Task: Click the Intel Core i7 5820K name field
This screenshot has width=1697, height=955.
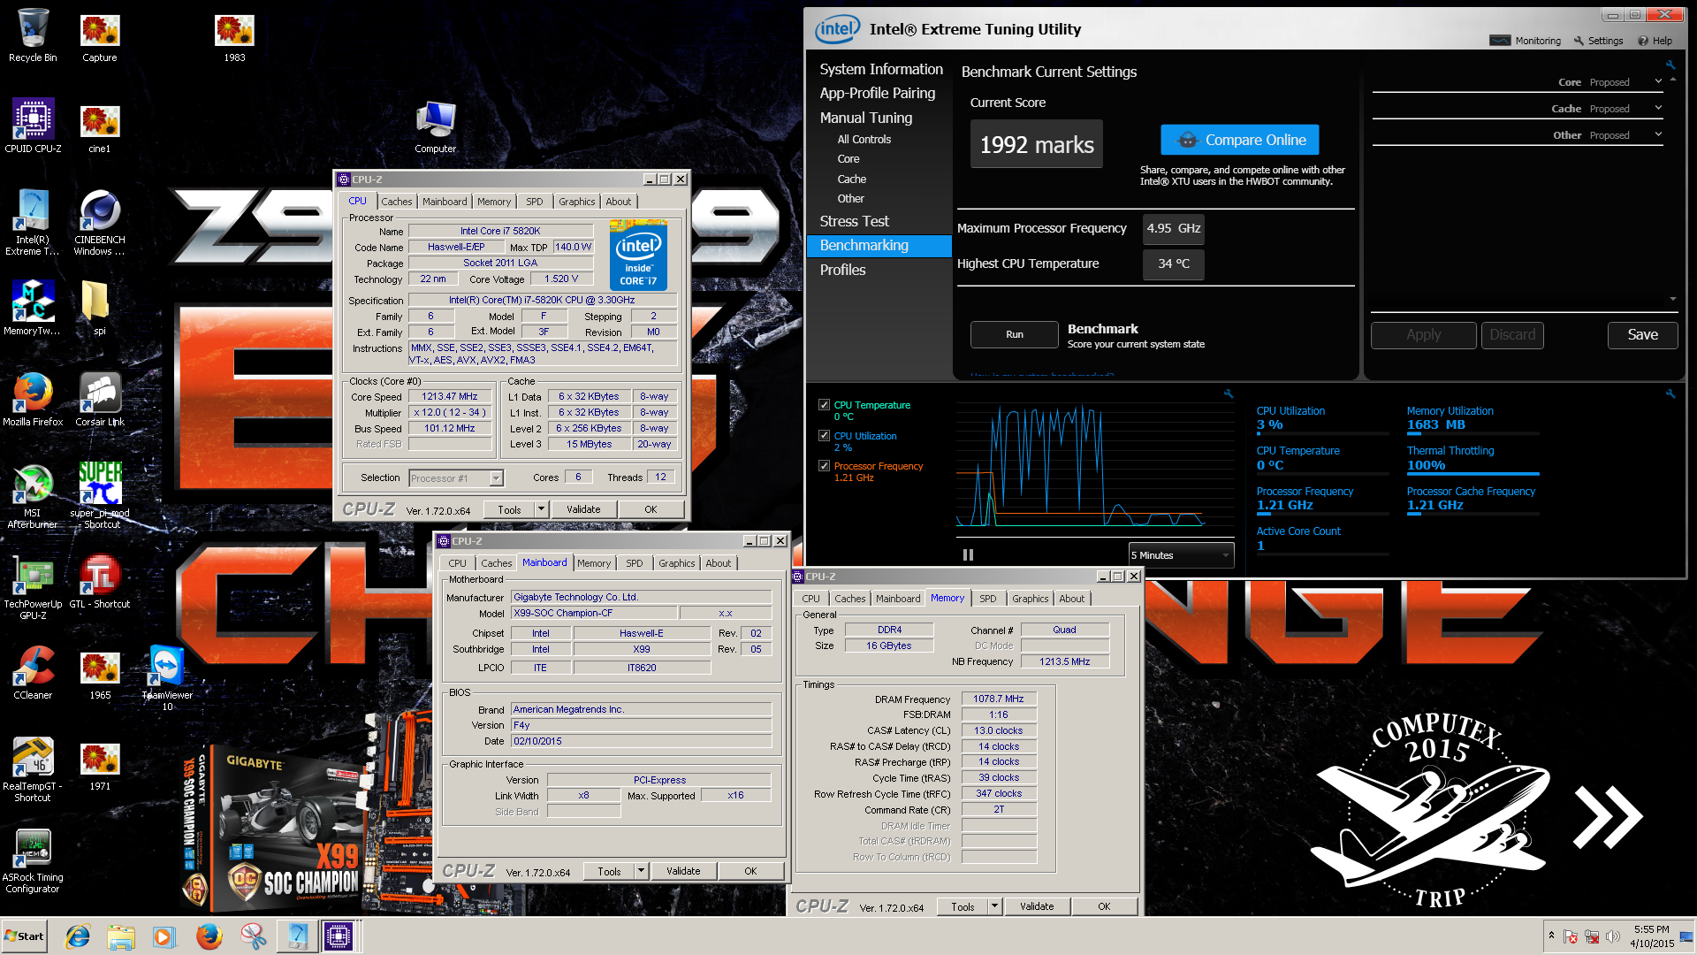Action: coord(500,231)
